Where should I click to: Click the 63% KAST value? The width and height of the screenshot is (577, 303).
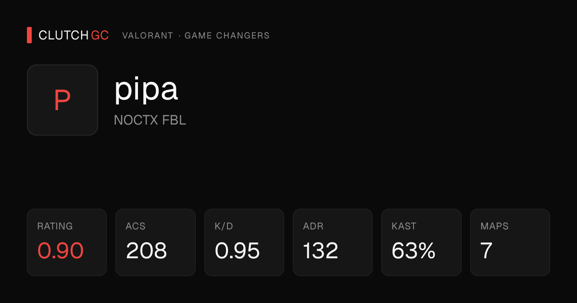point(414,251)
